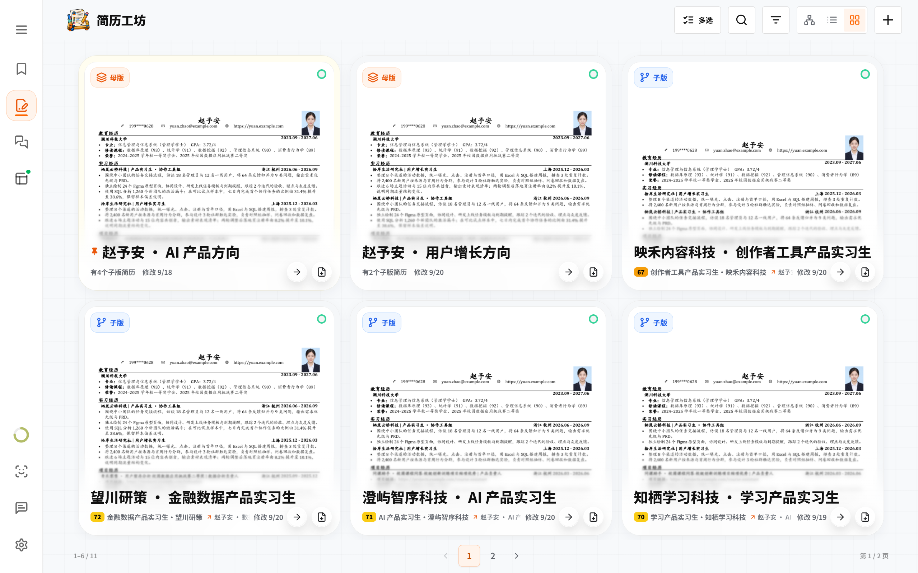
Task: Click page 1 button
Action: [469, 556]
